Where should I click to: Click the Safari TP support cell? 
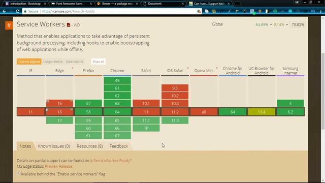coord(146,128)
